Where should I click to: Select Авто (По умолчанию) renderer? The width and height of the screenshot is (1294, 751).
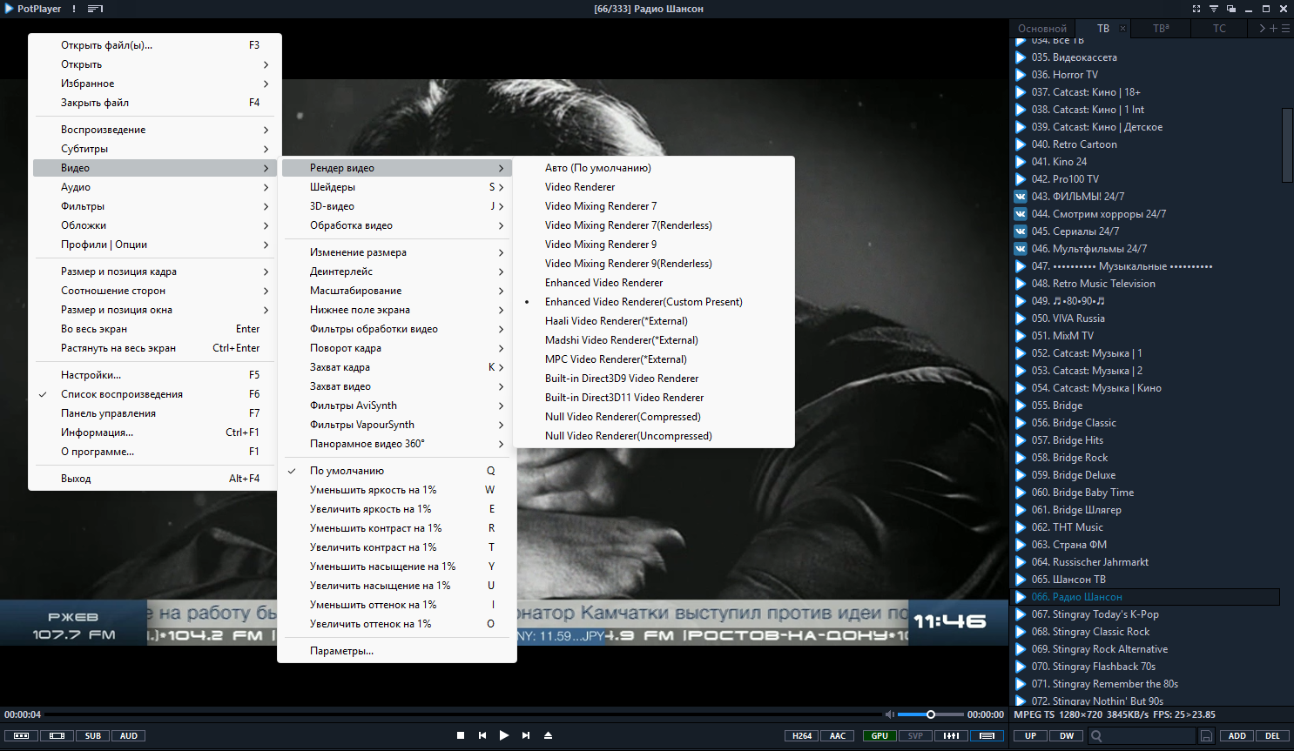pyautogui.click(x=655, y=168)
